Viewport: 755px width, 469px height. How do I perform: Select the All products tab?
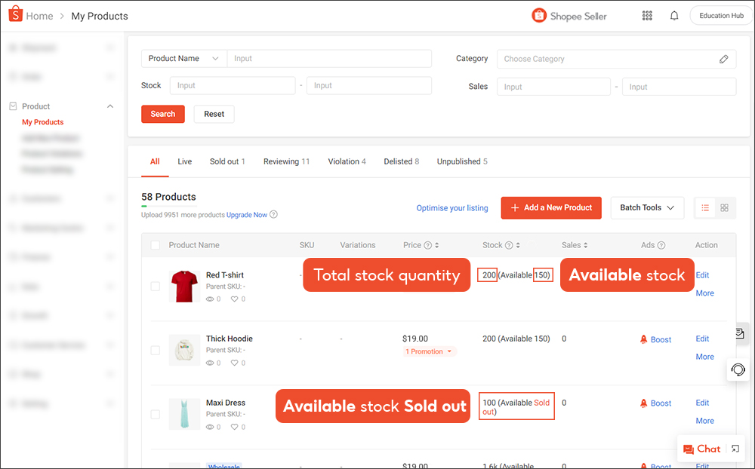click(155, 161)
